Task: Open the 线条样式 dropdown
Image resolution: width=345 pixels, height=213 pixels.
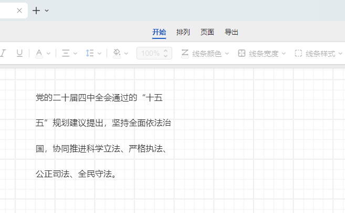Action: click(x=340, y=53)
